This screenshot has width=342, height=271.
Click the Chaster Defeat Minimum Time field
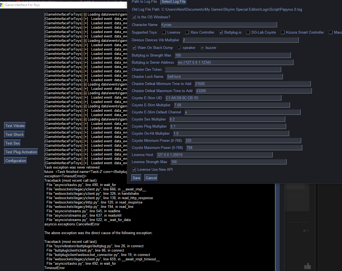pos(253,84)
